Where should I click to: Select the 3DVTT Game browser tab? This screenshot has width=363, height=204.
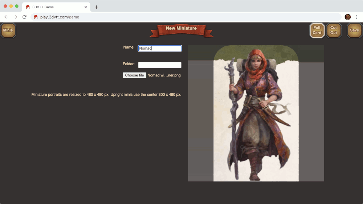coord(57,7)
